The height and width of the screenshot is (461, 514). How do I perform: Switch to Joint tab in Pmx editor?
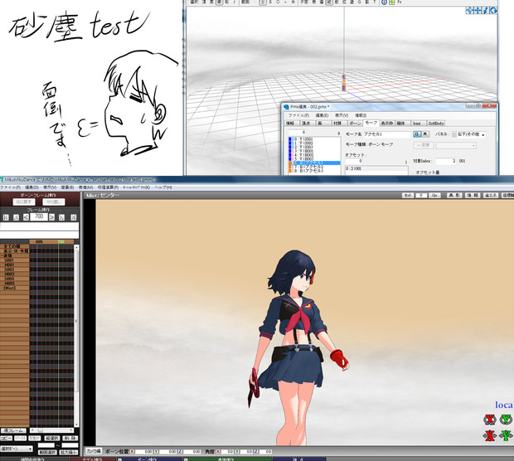pos(417,124)
